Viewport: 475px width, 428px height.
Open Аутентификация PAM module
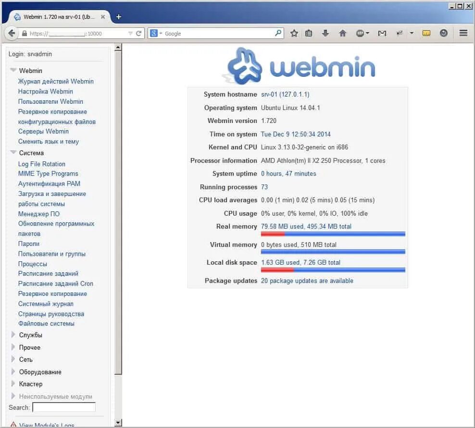(49, 183)
